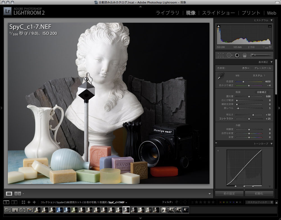This screenshot has width=281, height=220.
Task: Show the left panel via edge arrow
Action: click(1, 108)
